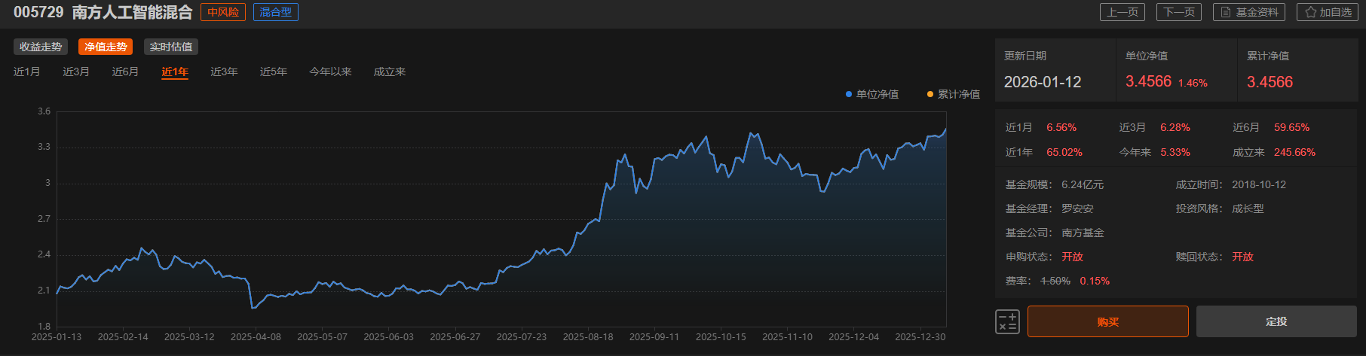Image resolution: width=1366 pixels, height=356 pixels.
Task: Select the 净值走势 chart view
Action: [106, 47]
